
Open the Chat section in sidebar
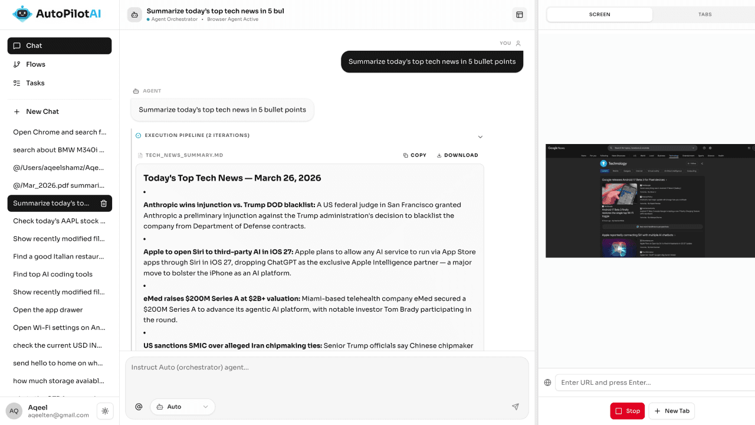pyautogui.click(x=60, y=45)
